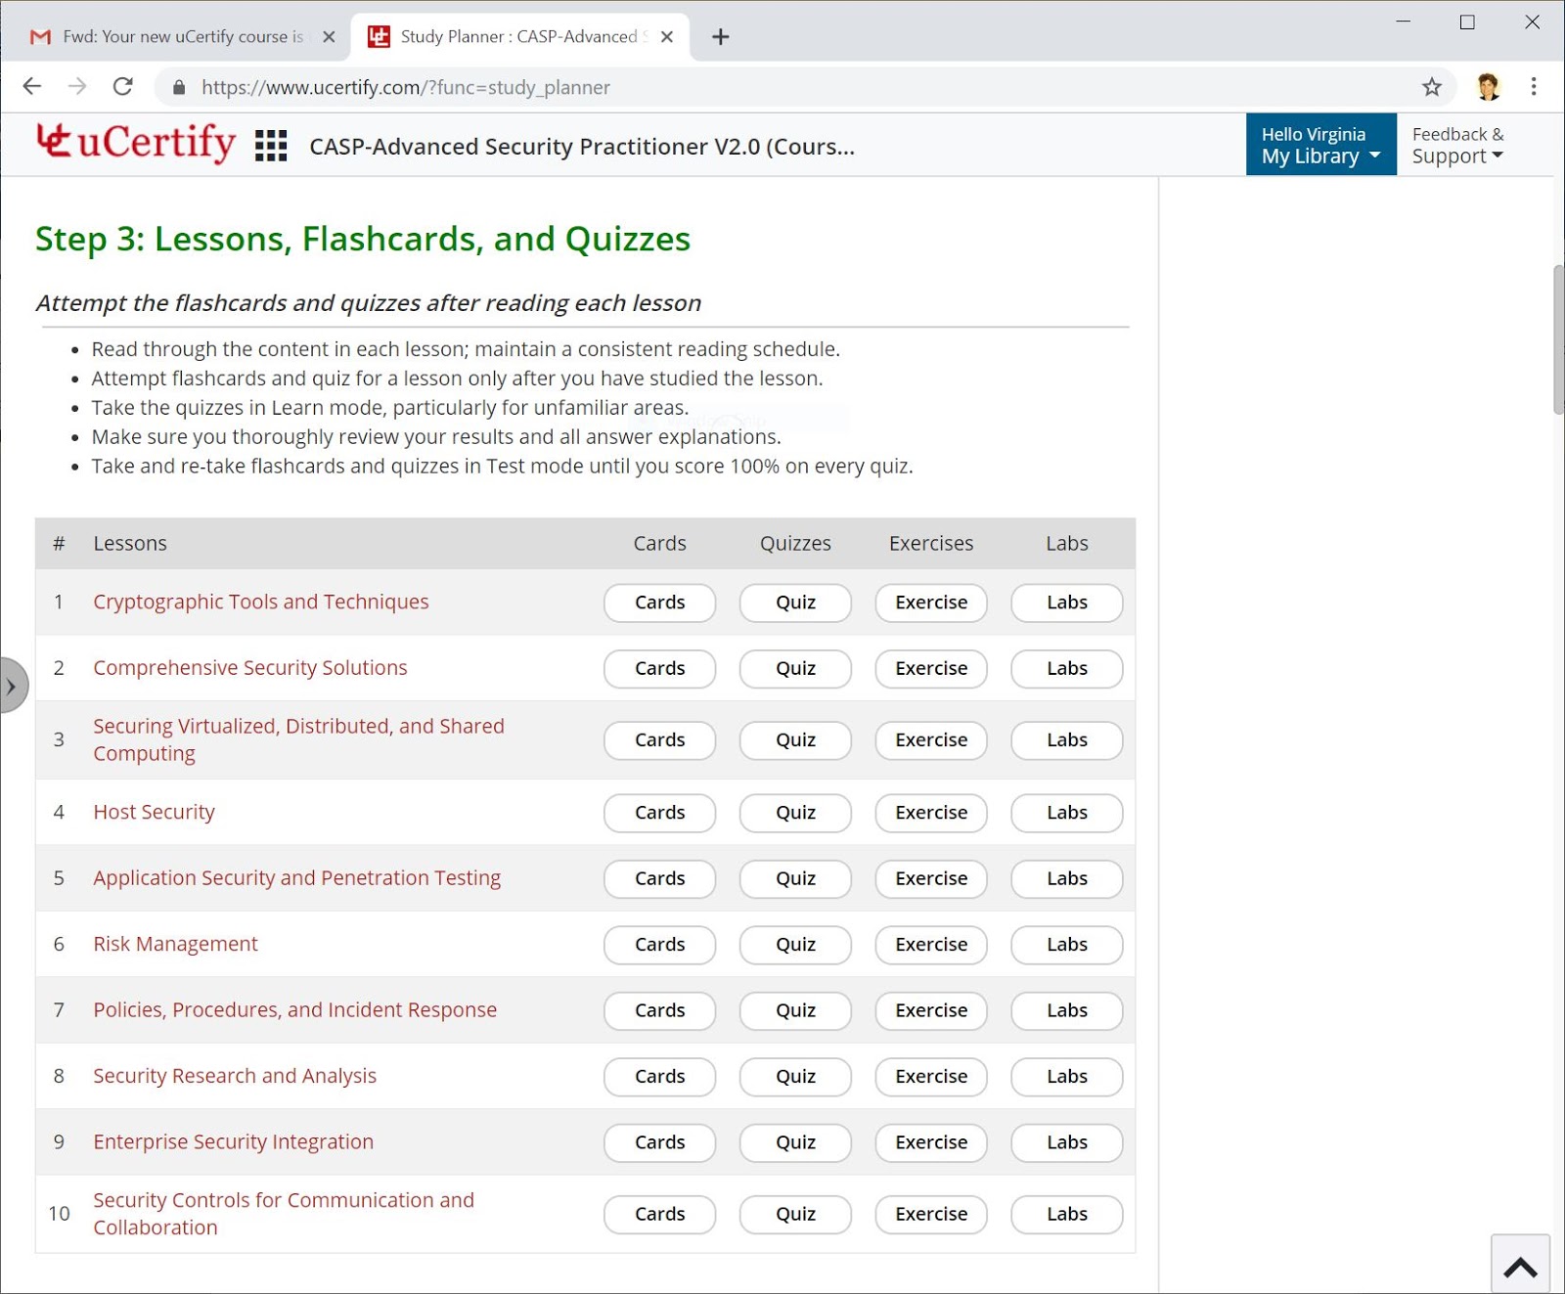Expand the left sidebar panel arrow
1565x1294 pixels.
12,687
